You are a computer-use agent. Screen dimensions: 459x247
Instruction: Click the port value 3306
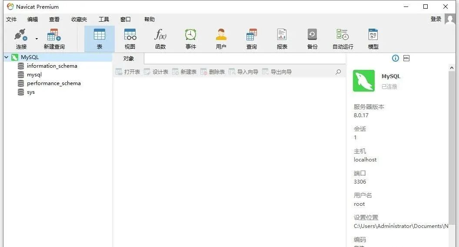point(360,182)
